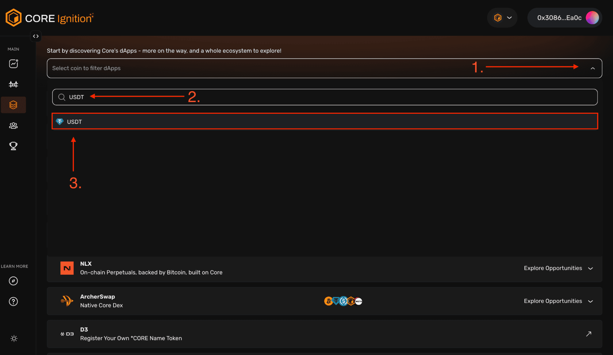This screenshot has width=613, height=355.
Task: Click the wallet address 0x3086...Ea0c button
Action: coord(564,17)
